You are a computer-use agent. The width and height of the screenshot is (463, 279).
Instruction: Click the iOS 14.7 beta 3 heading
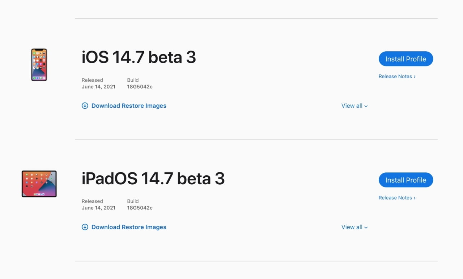[139, 57]
